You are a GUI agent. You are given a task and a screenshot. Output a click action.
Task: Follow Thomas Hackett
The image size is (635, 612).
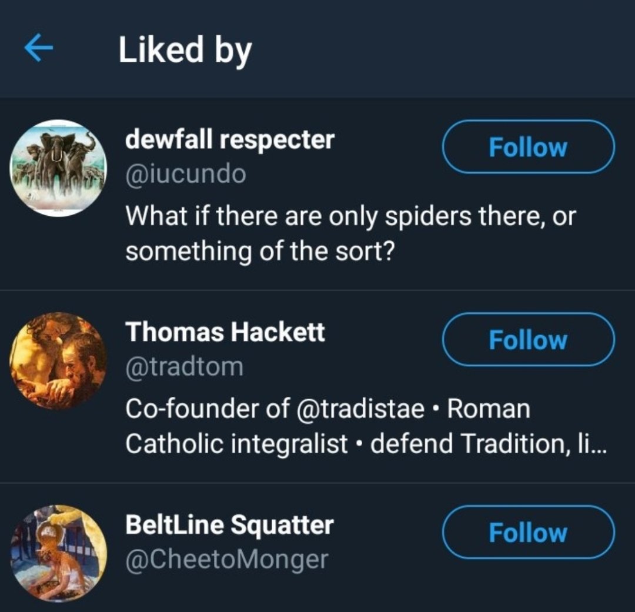pos(528,339)
